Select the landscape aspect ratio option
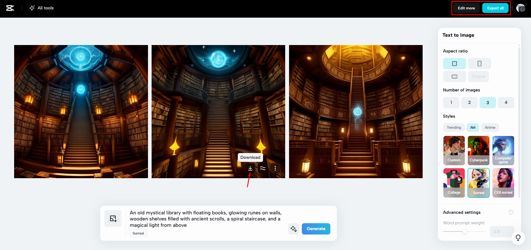The image size is (531, 250). click(454, 76)
